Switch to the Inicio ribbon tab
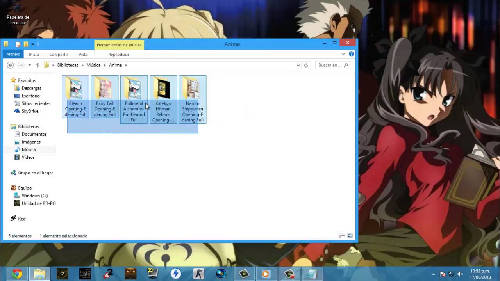Screen dimensions: 500x281 click(34, 55)
